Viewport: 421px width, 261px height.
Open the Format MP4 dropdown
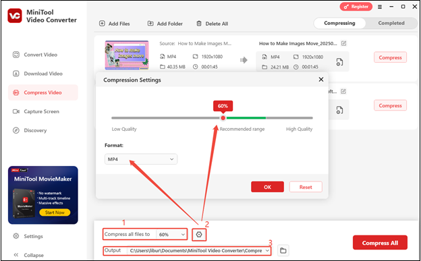pos(141,159)
